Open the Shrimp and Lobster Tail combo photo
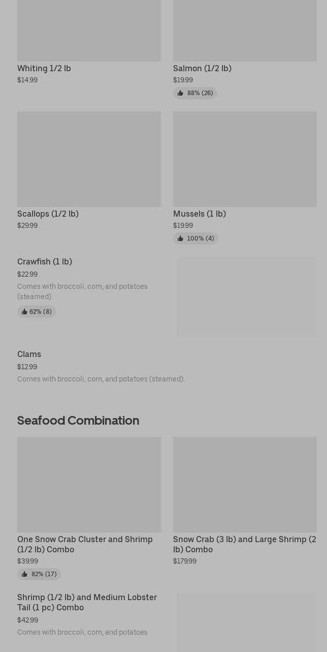The image size is (327, 652). (247, 623)
